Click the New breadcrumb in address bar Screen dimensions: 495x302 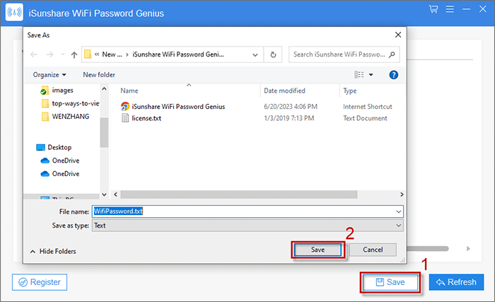pos(112,54)
